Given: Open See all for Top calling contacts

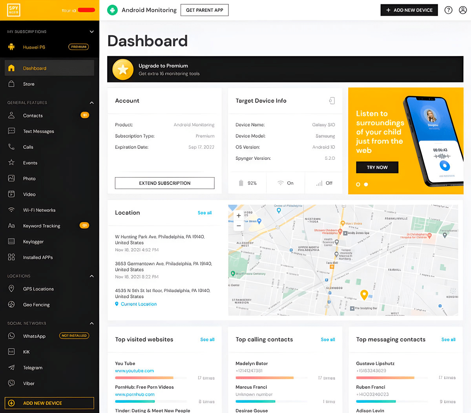Looking at the screenshot, I should pos(328,340).
